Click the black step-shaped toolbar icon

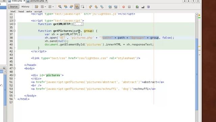143,7
